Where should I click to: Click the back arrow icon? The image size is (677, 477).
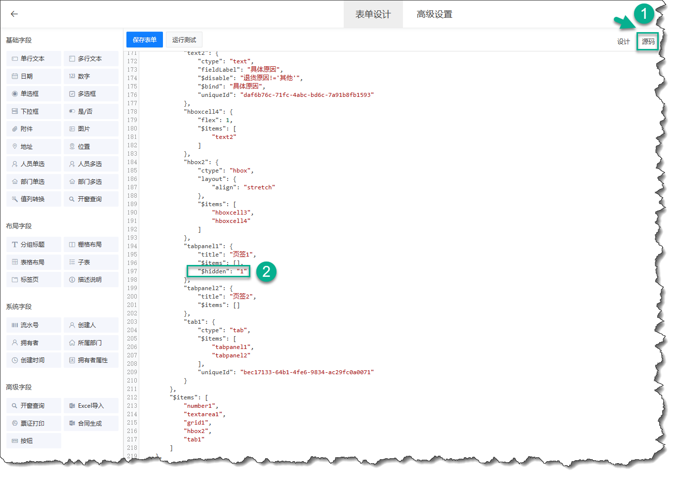click(x=14, y=14)
